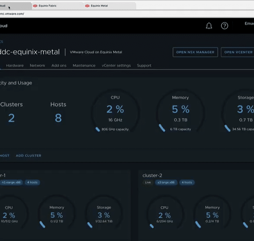Click the 806 GHz capacity label
254x241 pixels.
pyautogui.click(x=115, y=129)
